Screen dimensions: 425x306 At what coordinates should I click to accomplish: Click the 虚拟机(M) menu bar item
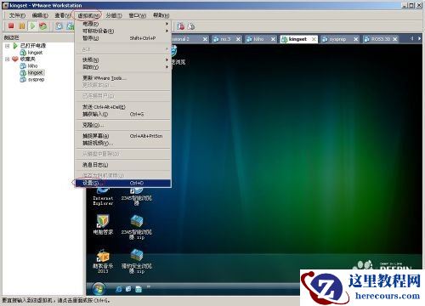[x=88, y=15]
